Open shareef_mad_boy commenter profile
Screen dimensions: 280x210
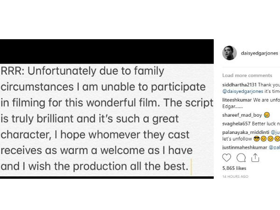pyautogui.click(x=242, y=115)
